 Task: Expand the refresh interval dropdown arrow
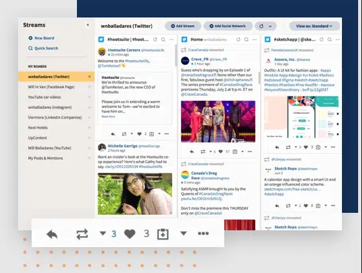270,27
